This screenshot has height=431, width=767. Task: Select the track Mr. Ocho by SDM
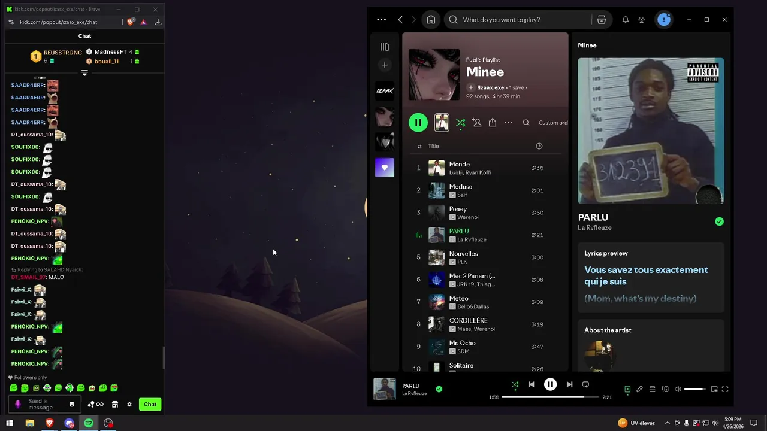click(x=485, y=347)
